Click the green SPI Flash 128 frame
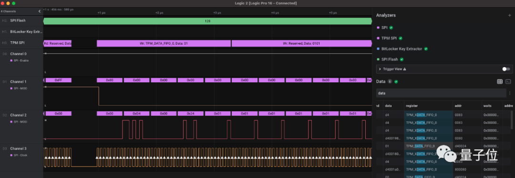 click(x=207, y=21)
